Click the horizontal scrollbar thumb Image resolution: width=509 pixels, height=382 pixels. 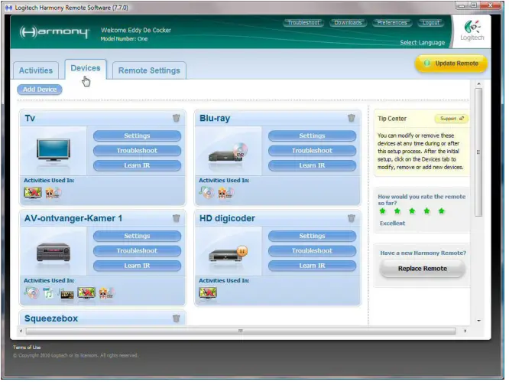click(242, 333)
